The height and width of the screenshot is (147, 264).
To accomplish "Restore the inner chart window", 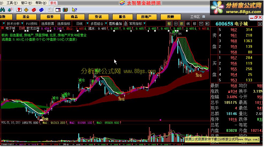I will [256, 17].
